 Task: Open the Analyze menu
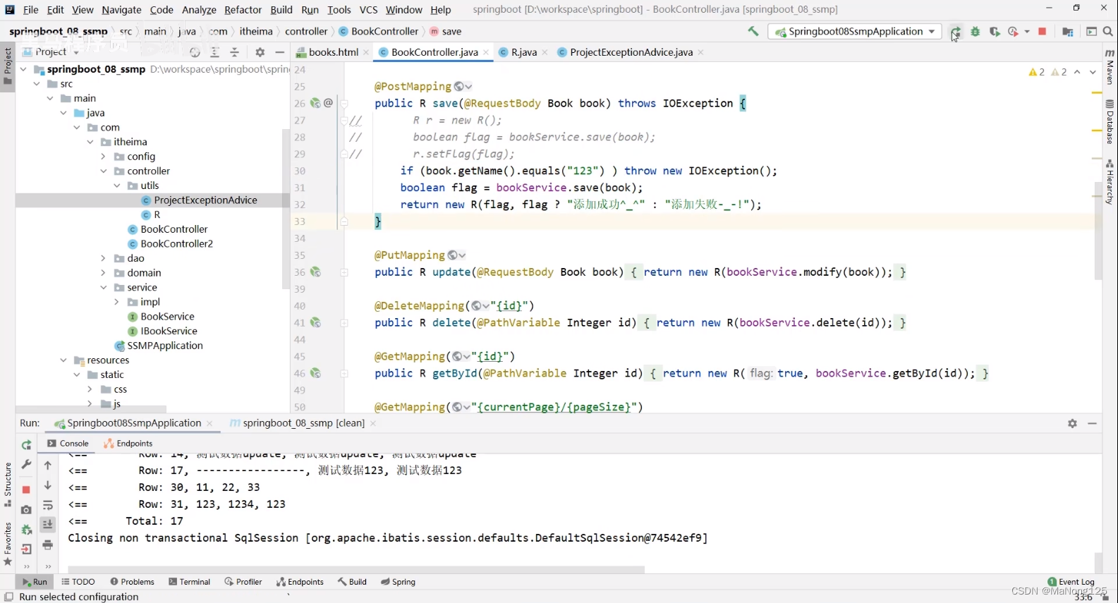click(x=199, y=10)
